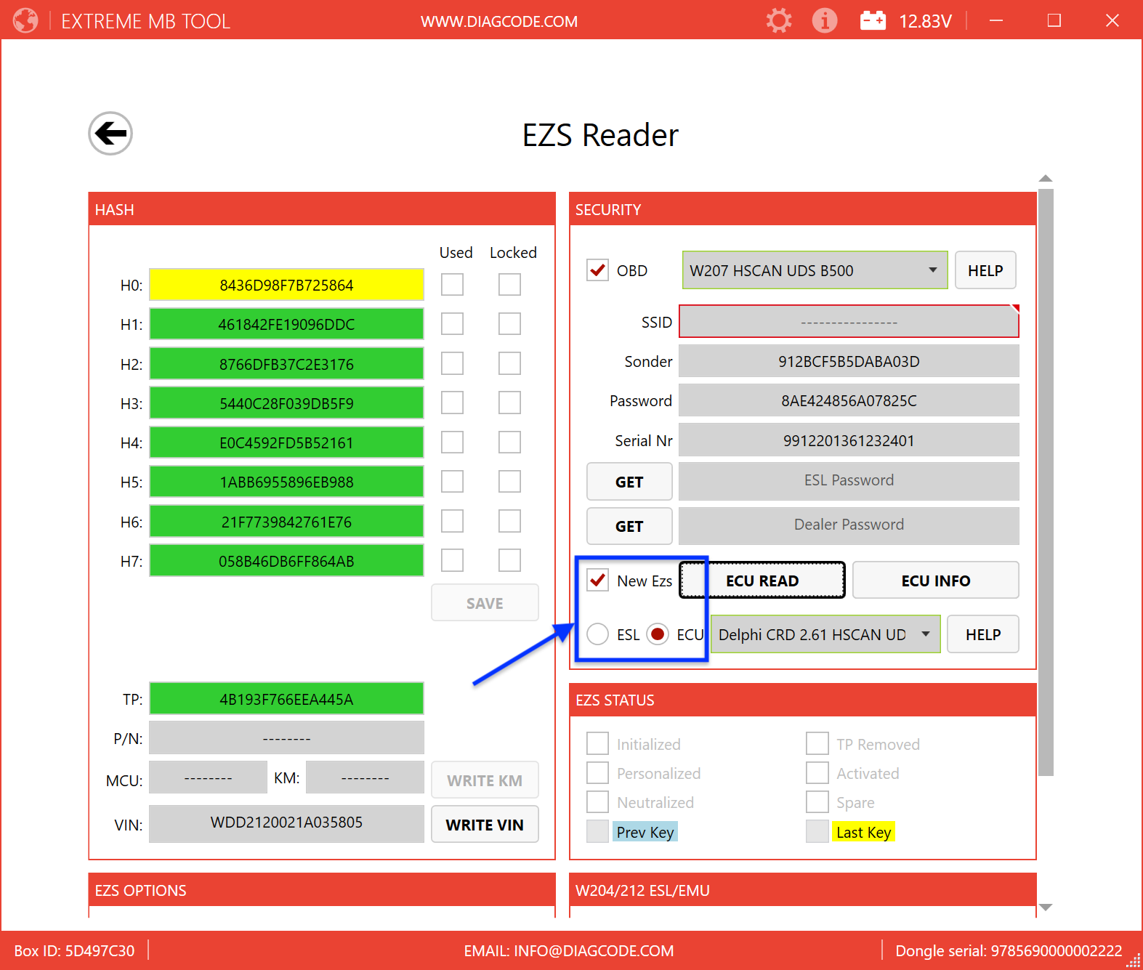Click the back arrow icon
This screenshot has height=970, width=1143.
pos(110,134)
